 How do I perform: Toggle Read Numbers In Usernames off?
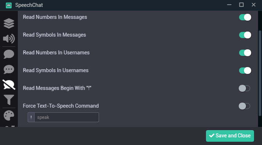click(245, 53)
